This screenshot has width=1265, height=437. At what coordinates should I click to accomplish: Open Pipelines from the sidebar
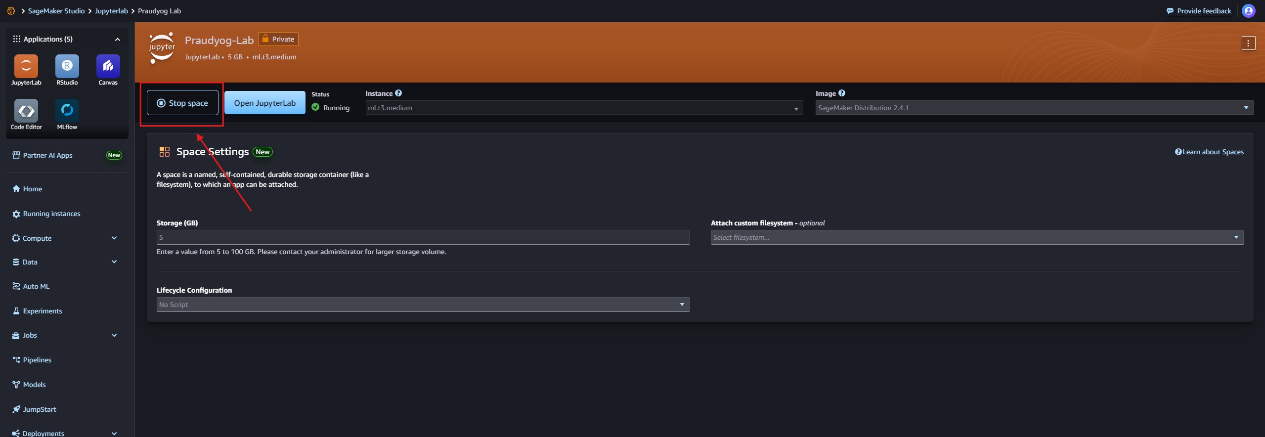coord(37,360)
